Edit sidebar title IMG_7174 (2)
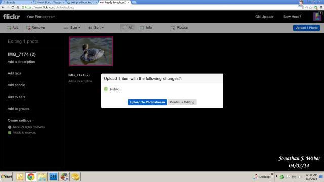Viewport: 324px width, 182px height. [x=22, y=54]
